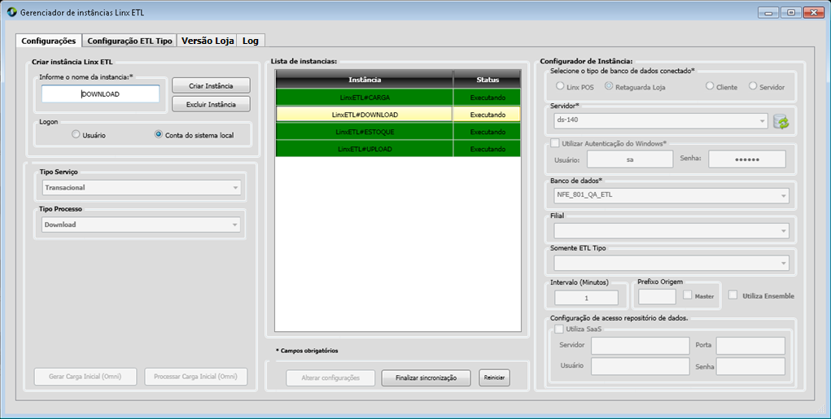The image size is (831, 419).
Task: Choose the Linx POS database type
Action: tap(560, 85)
